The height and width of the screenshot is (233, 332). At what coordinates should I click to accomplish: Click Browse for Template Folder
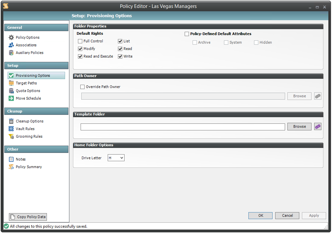coord(299,127)
